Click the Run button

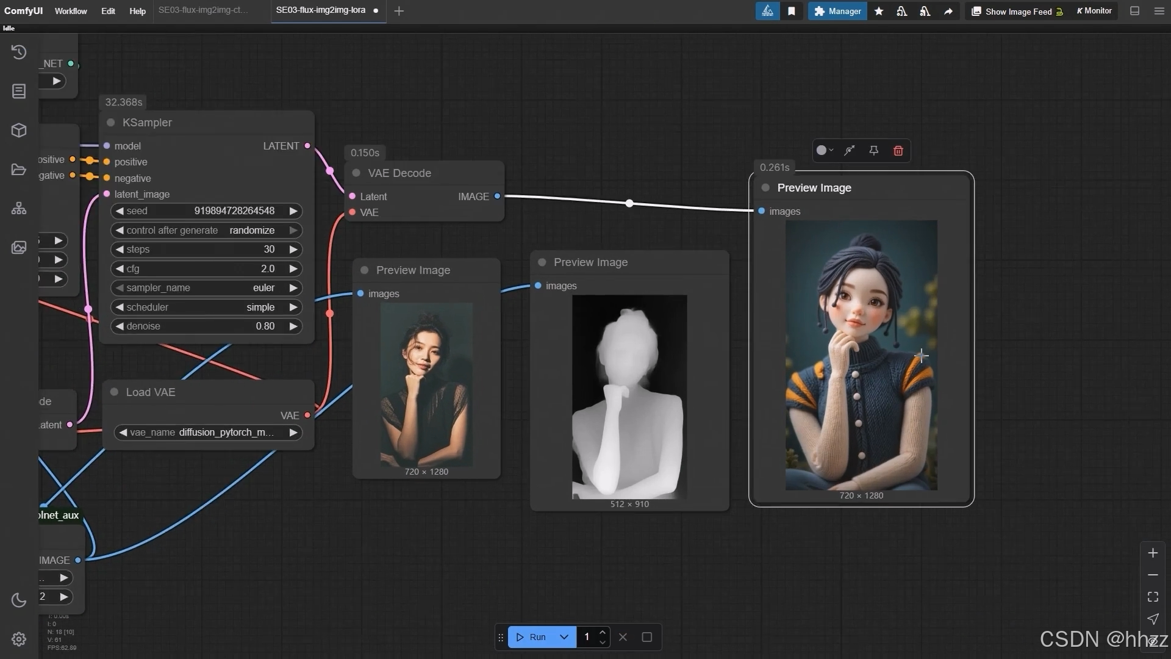pyautogui.click(x=532, y=637)
